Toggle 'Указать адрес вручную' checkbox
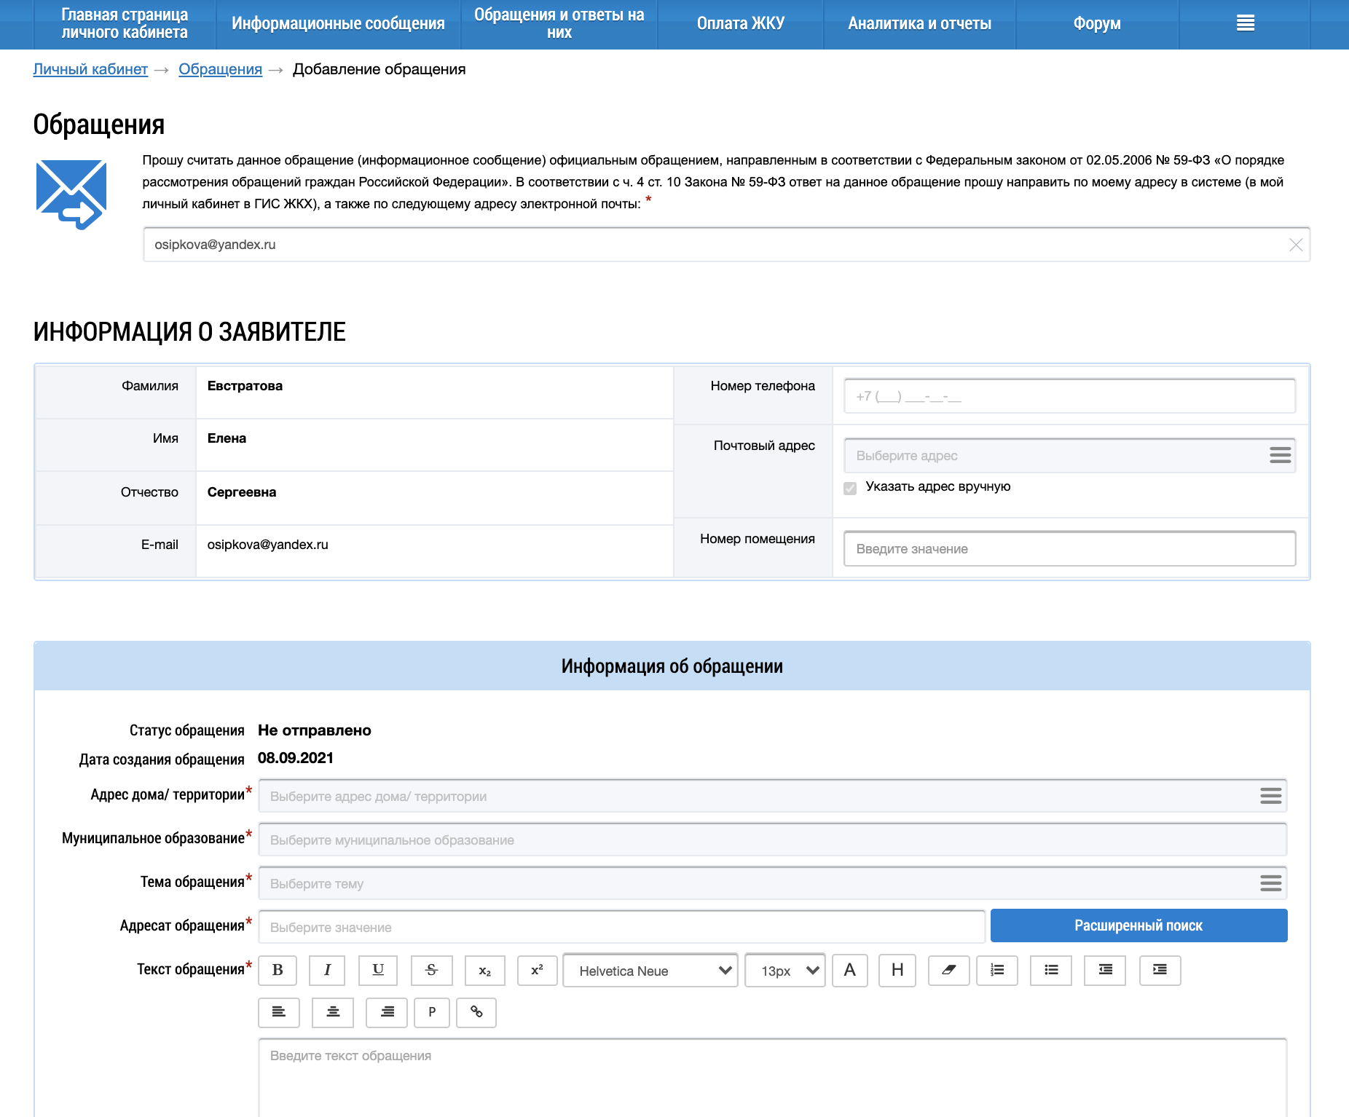1349x1117 pixels. point(850,488)
